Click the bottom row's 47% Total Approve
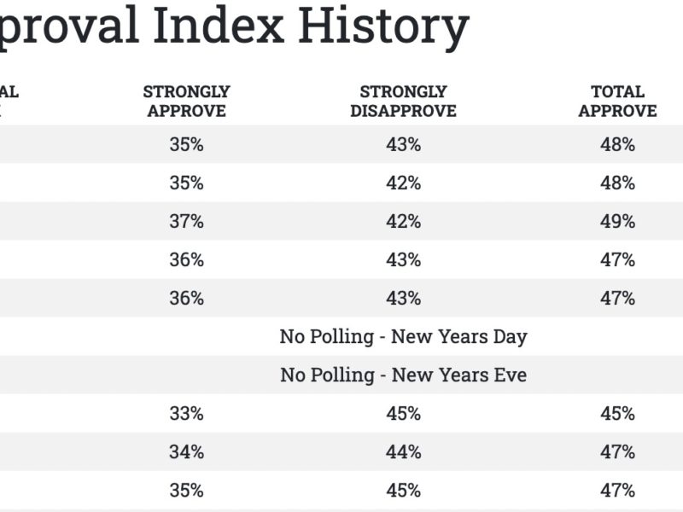Image resolution: width=683 pixels, height=512 pixels. [x=617, y=490]
